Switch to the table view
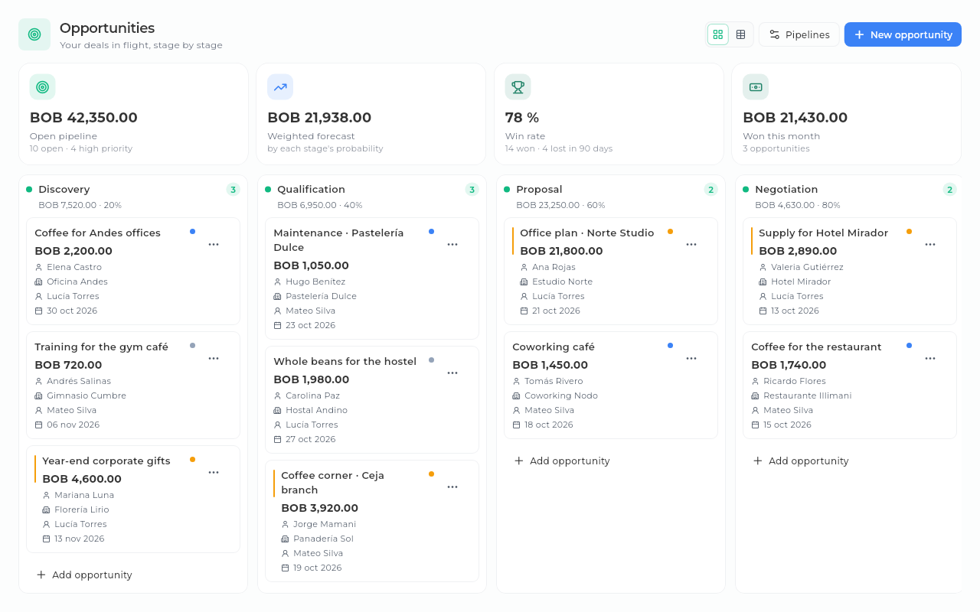Image resolution: width=980 pixels, height=612 pixels. tap(740, 34)
